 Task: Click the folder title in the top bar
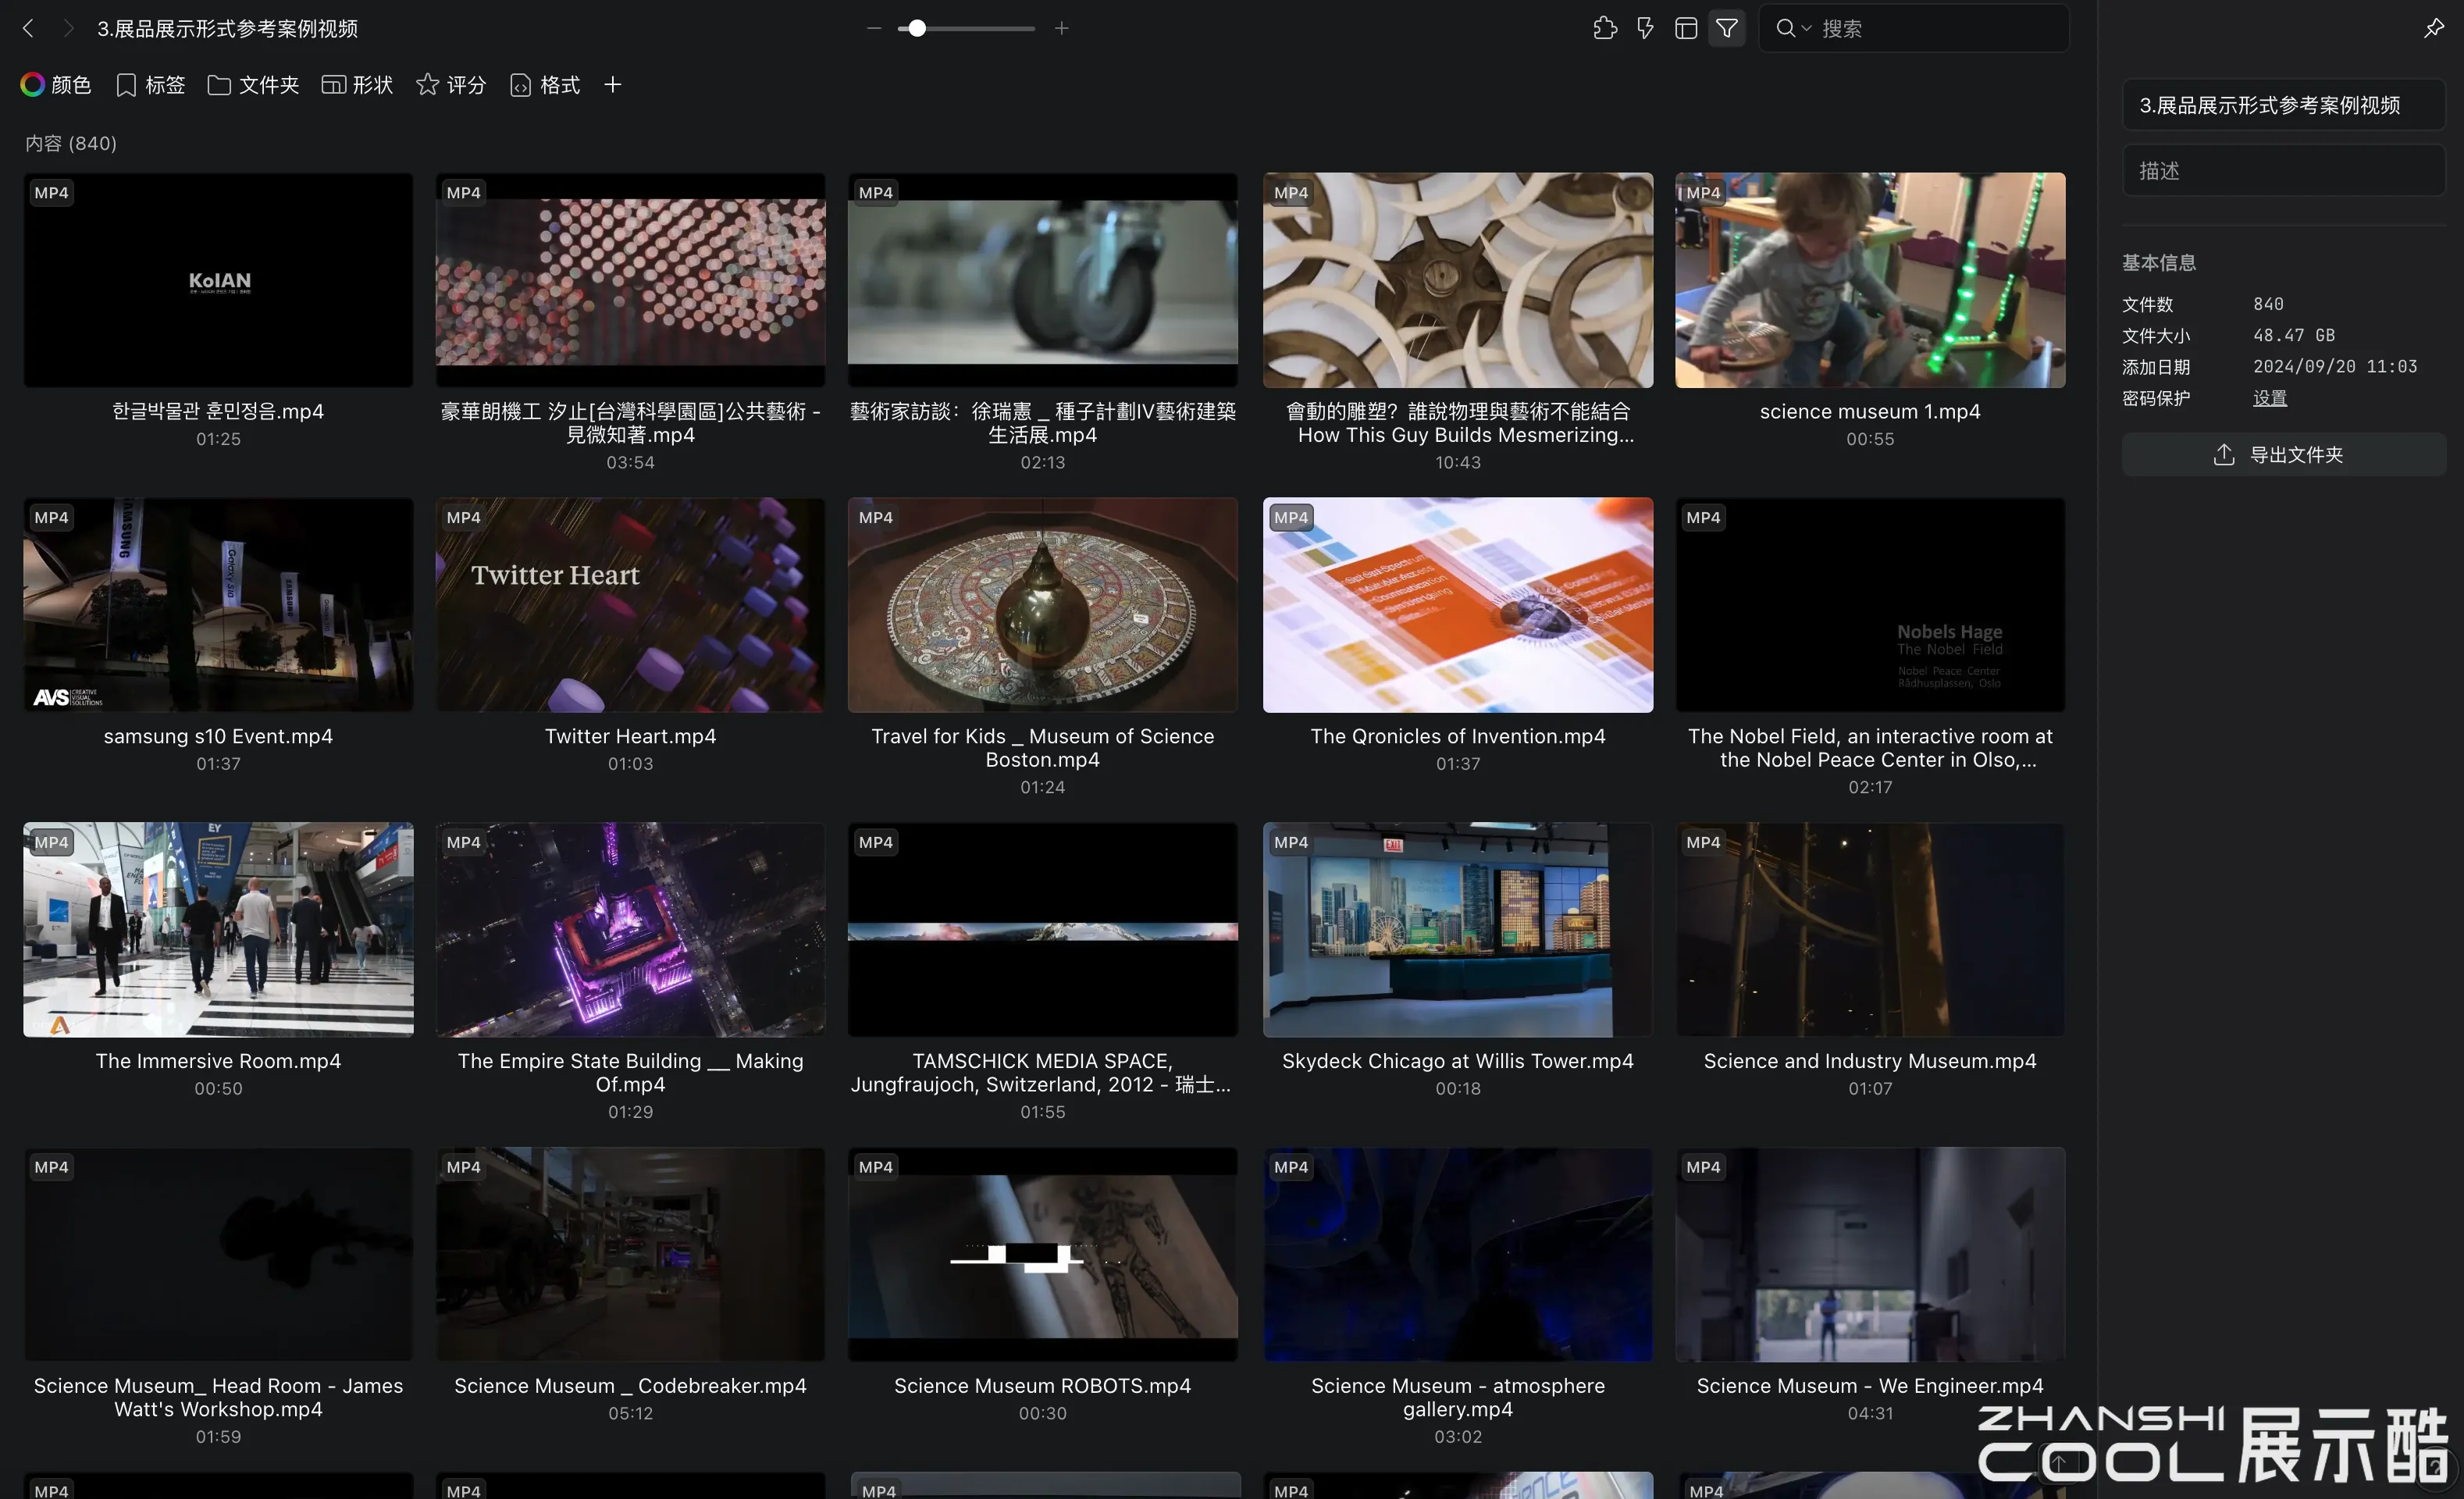[x=227, y=29]
